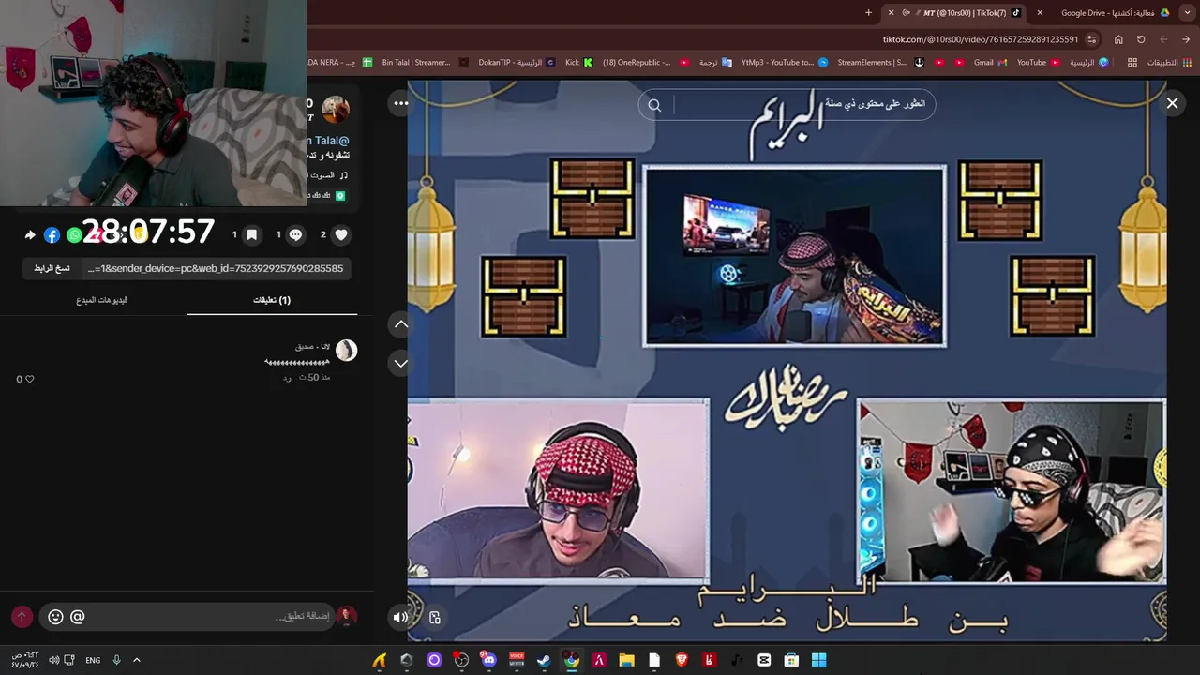Click the commenter name لانا - صديق
Screen dimensions: 1200x675
pos(312,346)
